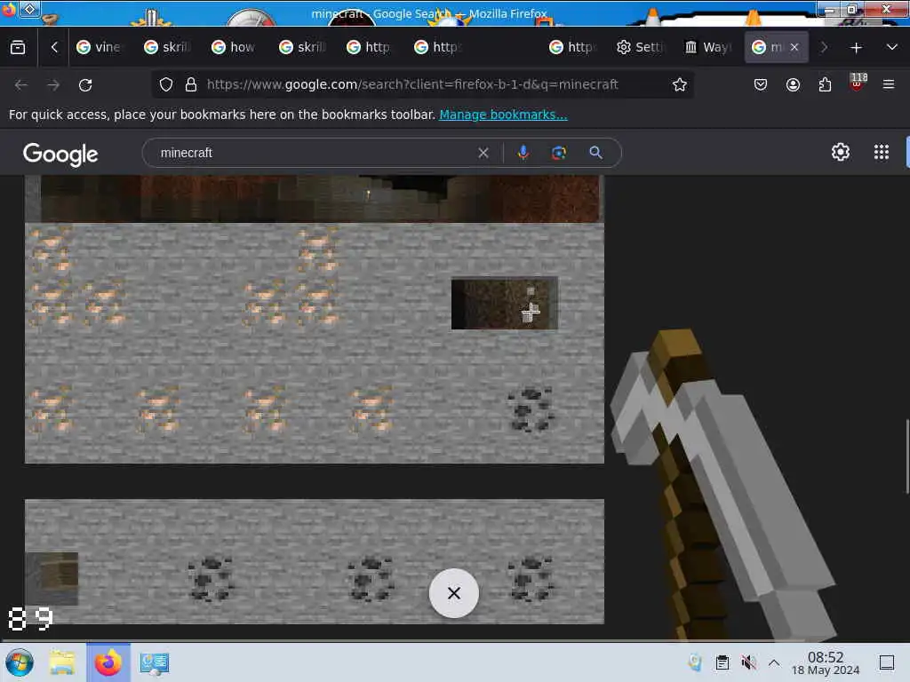This screenshot has height=682, width=910.
Task: Click the muted volume tray icon
Action: point(748,662)
